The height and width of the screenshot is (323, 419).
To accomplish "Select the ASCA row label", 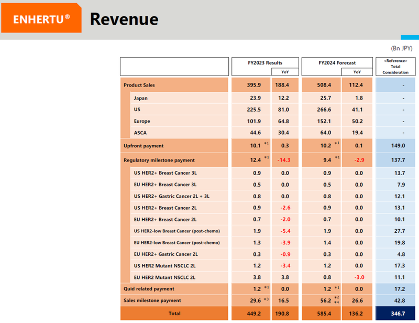I will [140, 133].
